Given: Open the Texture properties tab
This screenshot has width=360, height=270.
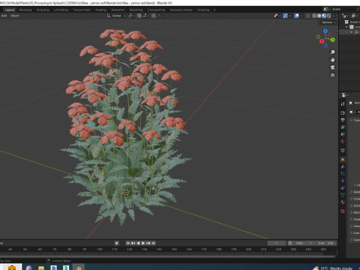Looking at the screenshot, I should tap(343, 211).
